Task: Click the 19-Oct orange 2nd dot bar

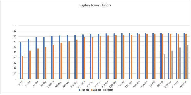Action: tap(38, 64)
